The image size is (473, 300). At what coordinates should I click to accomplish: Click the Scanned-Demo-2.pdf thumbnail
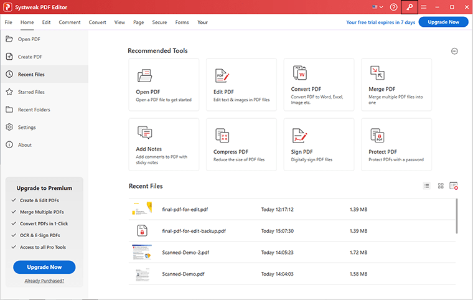(x=142, y=252)
